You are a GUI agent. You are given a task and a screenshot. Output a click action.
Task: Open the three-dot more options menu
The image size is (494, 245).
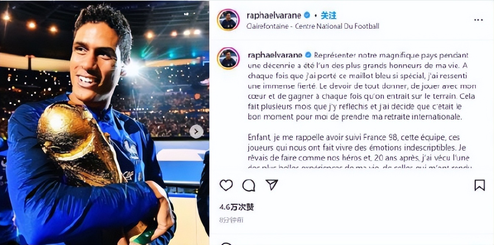tap(479, 20)
